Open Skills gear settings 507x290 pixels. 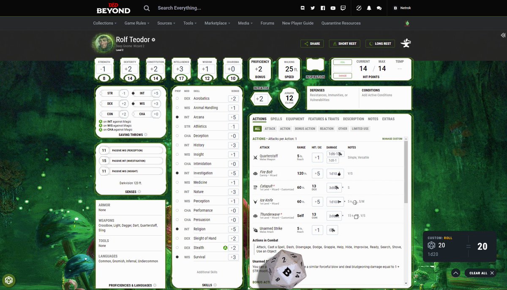[x=215, y=285]
